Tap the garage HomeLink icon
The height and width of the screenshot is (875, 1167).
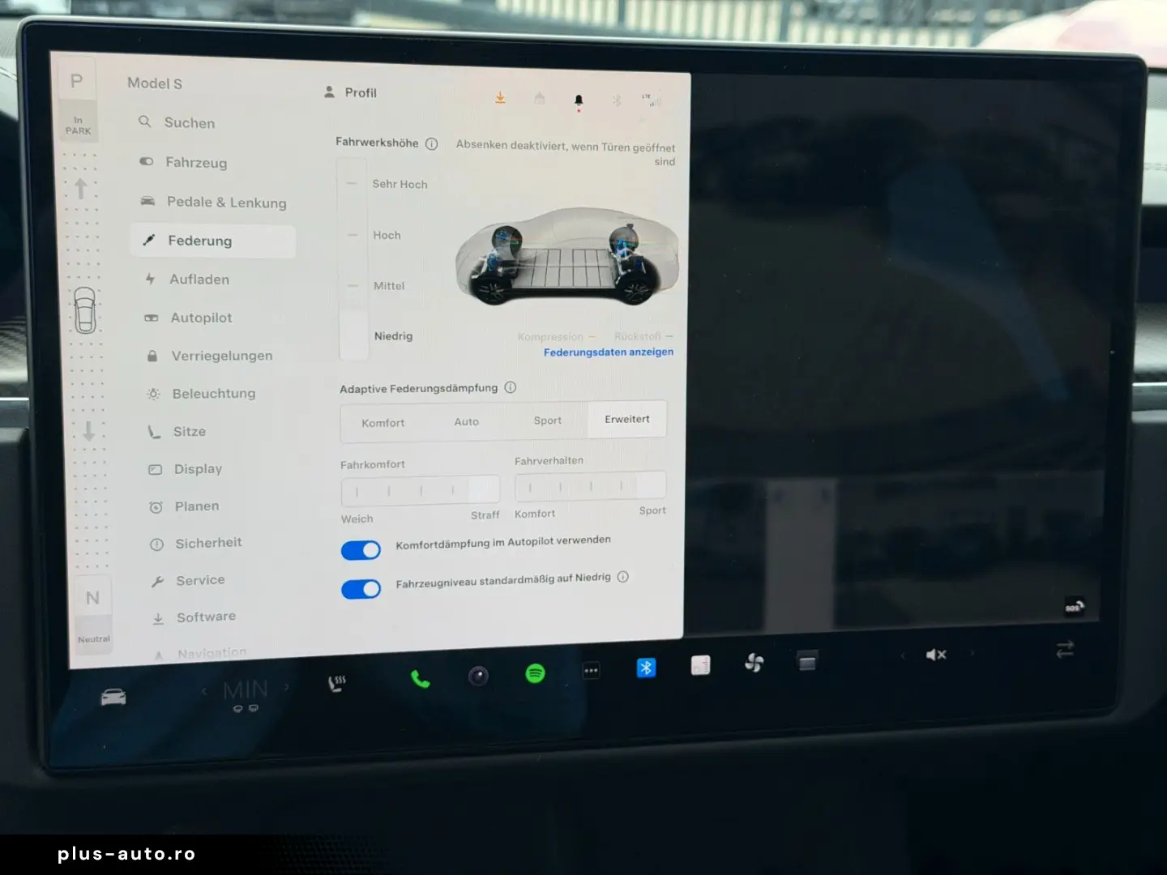(x=540, y=99)
